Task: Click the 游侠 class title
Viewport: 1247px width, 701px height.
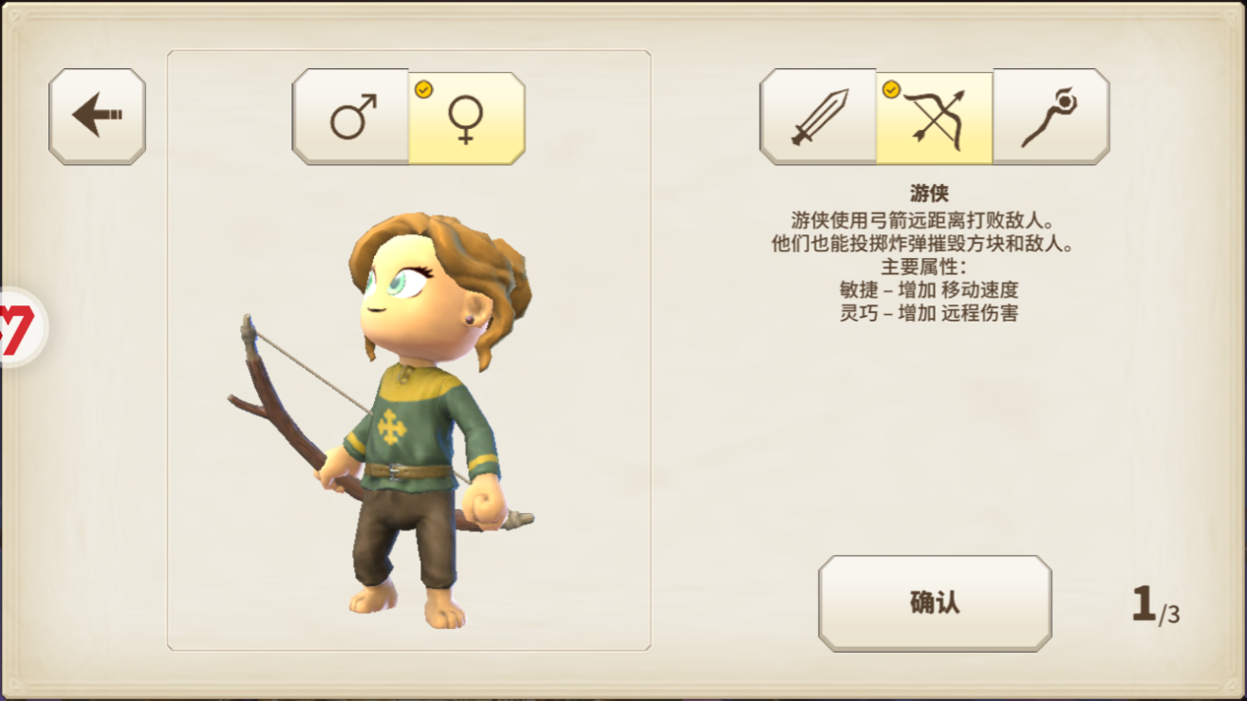Action: tap(928, 194)
